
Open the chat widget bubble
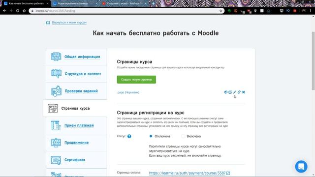tap(301, 167)
